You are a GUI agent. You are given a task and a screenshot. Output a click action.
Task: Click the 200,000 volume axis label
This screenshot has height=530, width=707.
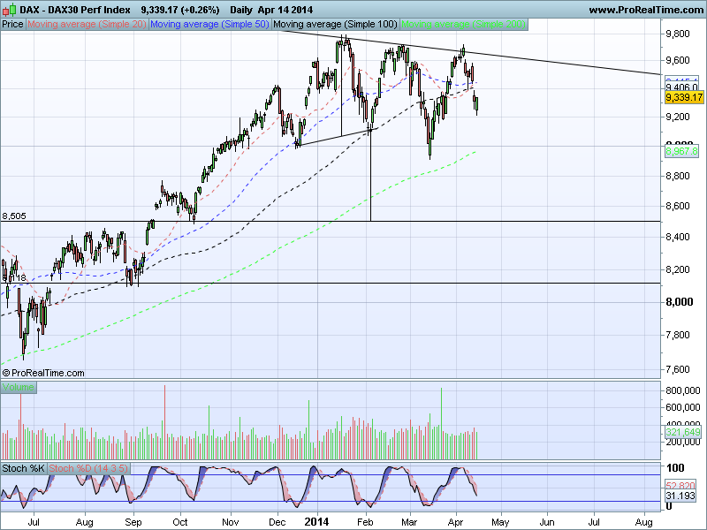point(683,443)
